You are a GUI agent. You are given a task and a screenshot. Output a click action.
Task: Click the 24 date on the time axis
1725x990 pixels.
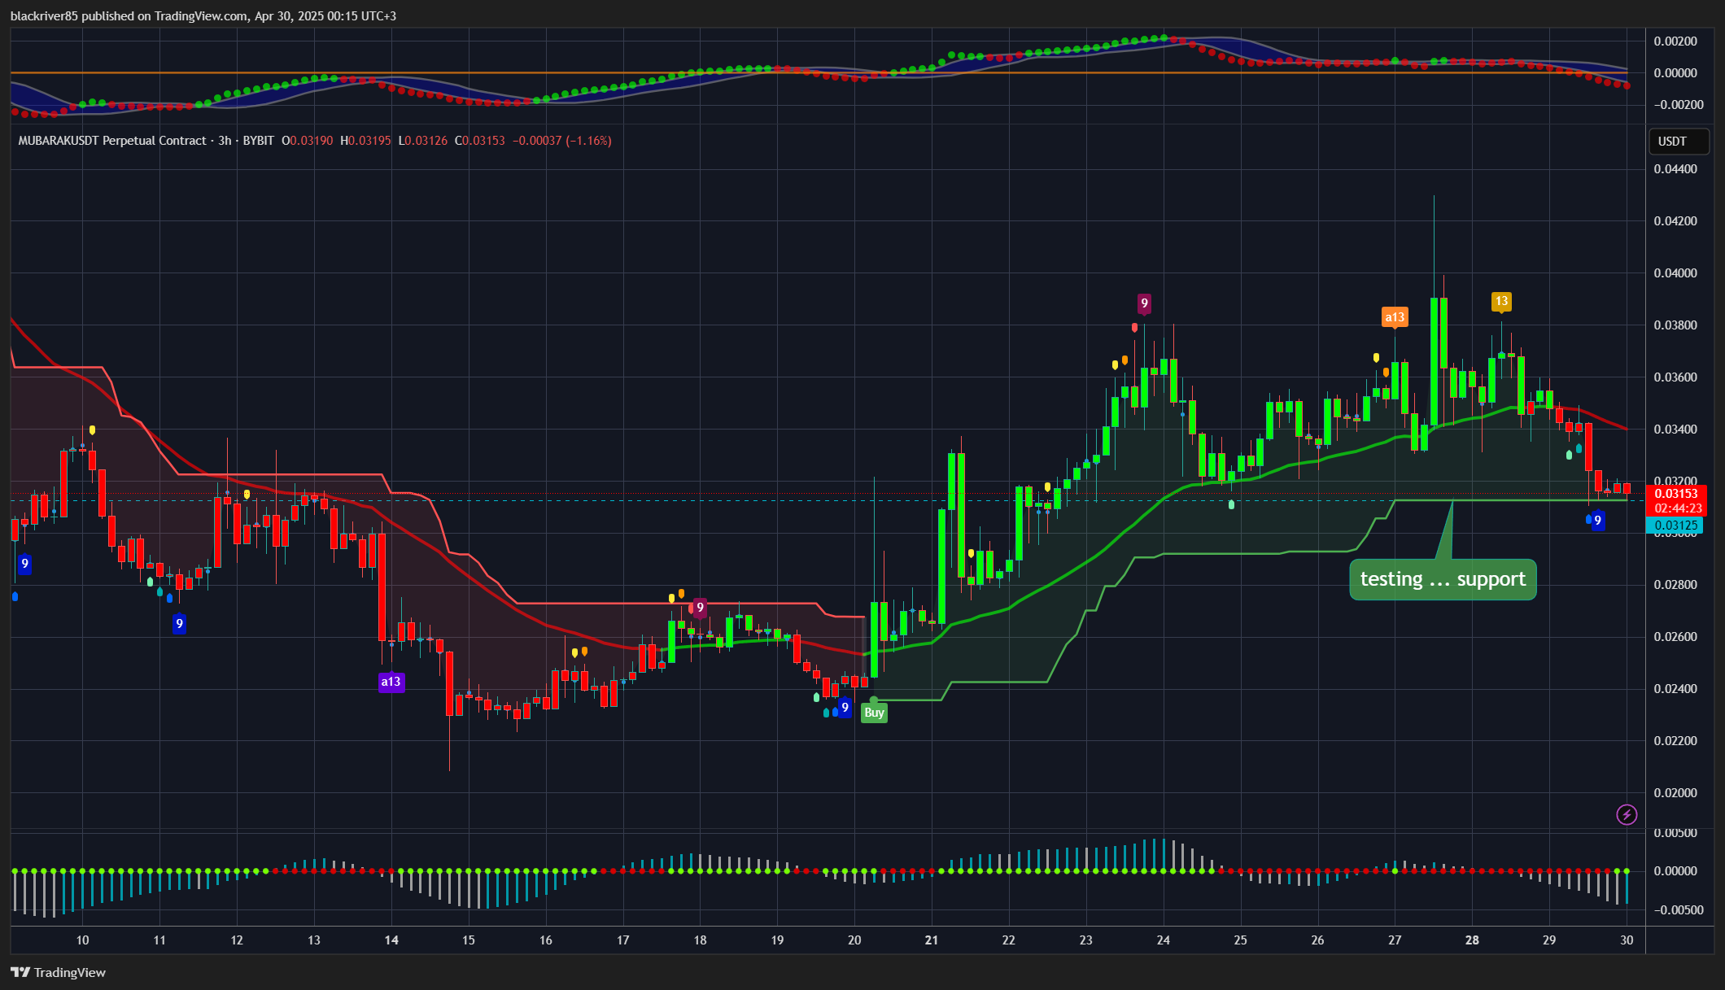tap(1164, 940)
